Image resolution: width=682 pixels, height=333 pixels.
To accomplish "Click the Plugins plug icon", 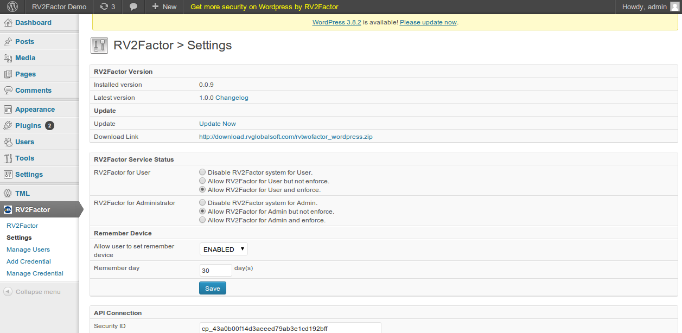I will coord(8,126).
